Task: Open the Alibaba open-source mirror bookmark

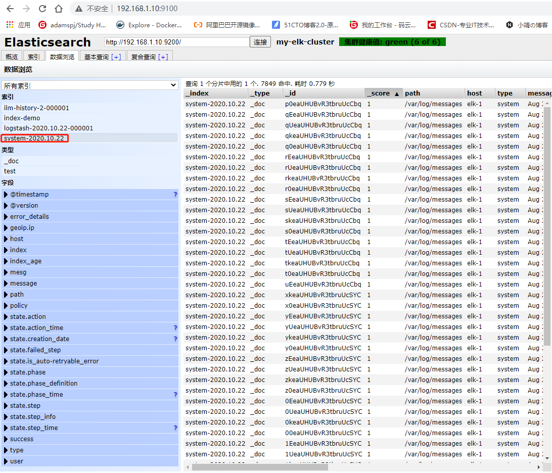Action: click(226, 25)
